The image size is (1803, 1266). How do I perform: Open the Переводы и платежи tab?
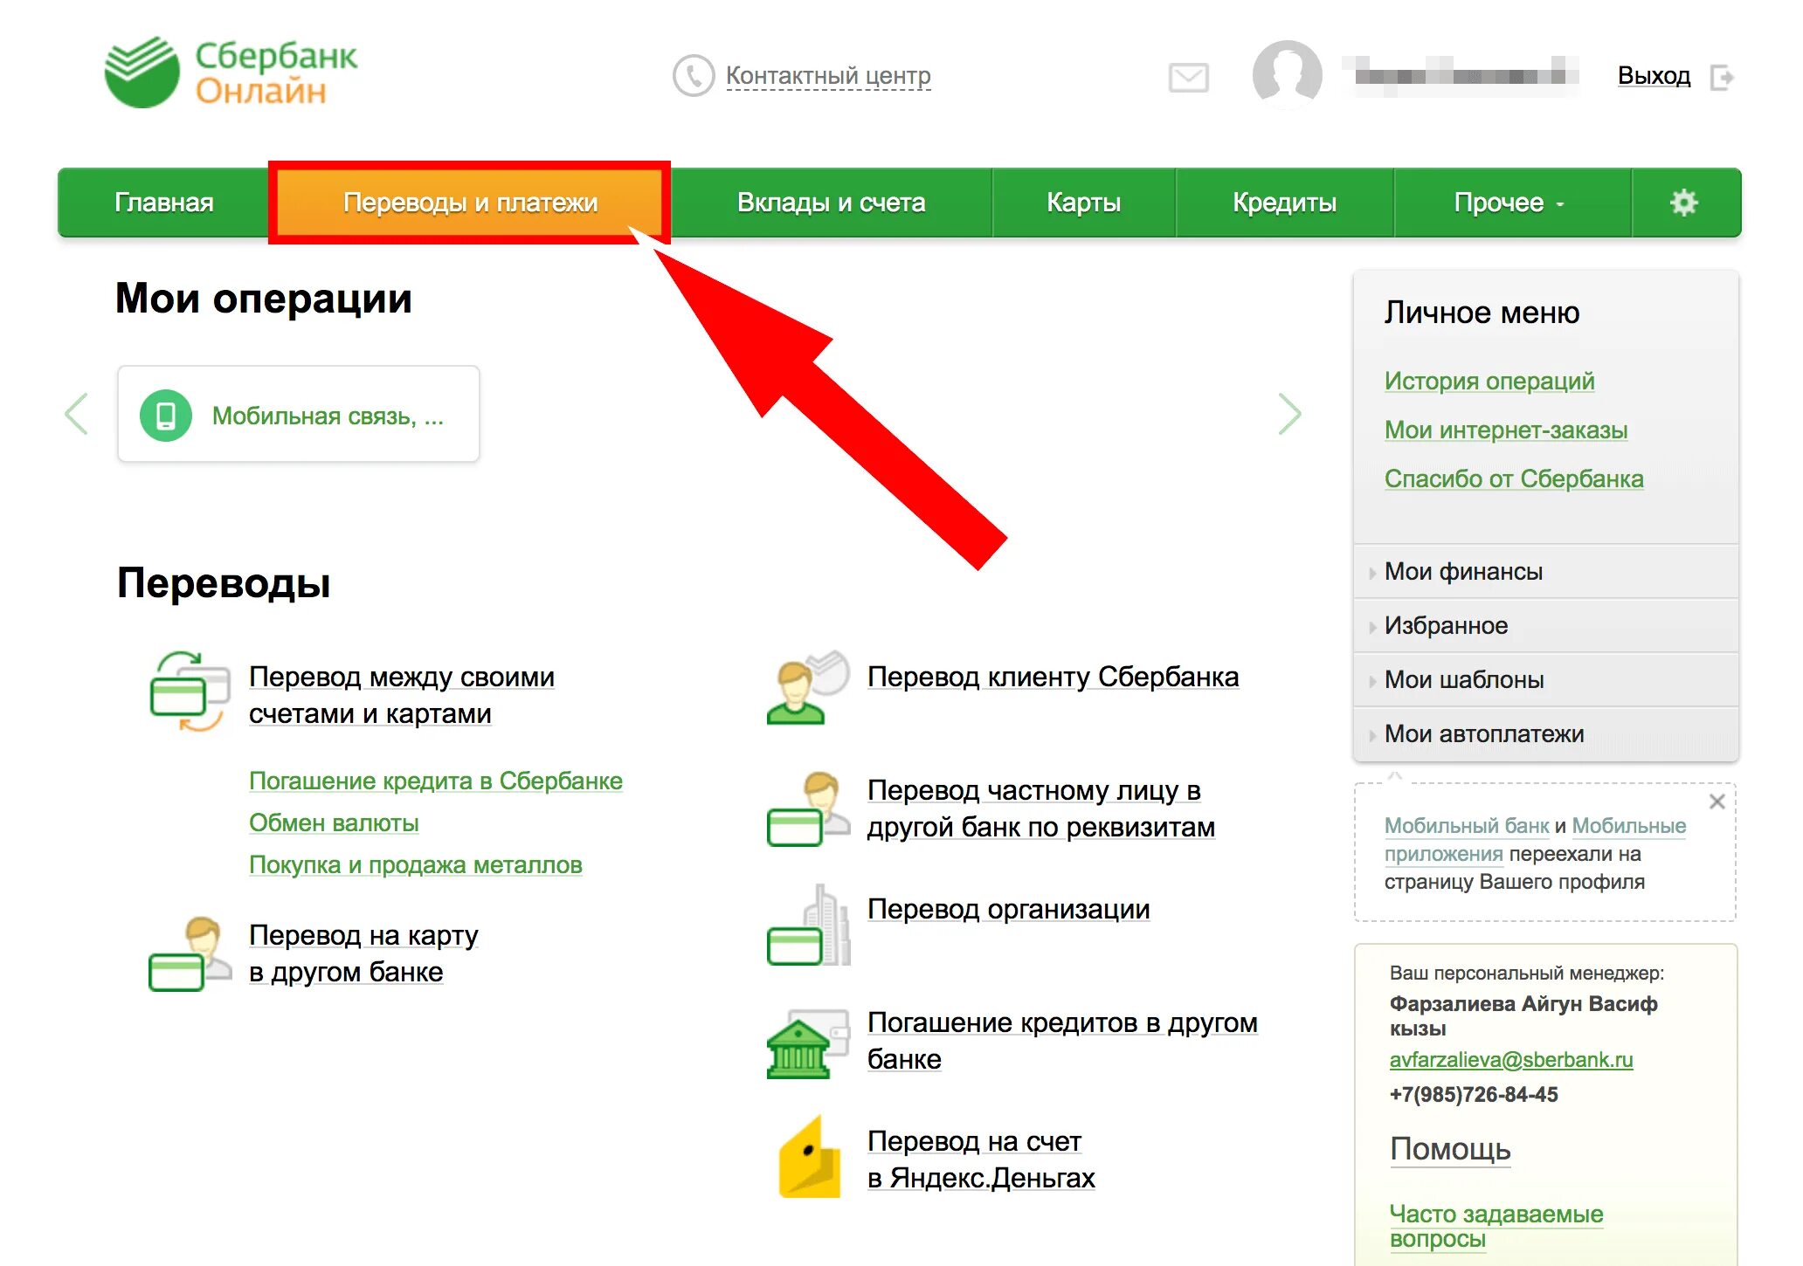(470, 203)
